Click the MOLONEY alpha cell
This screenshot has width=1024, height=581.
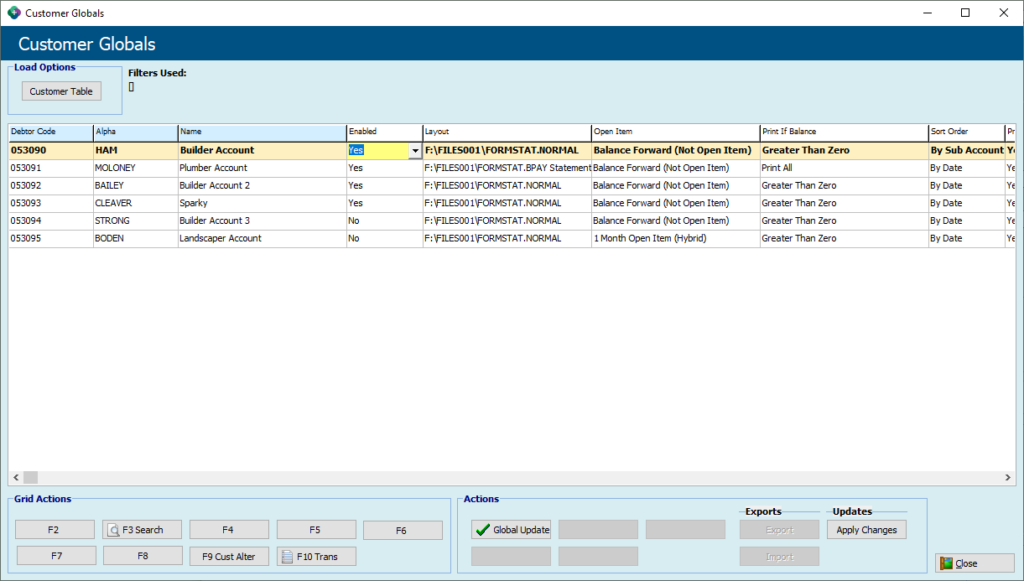(x=136, y=168)
